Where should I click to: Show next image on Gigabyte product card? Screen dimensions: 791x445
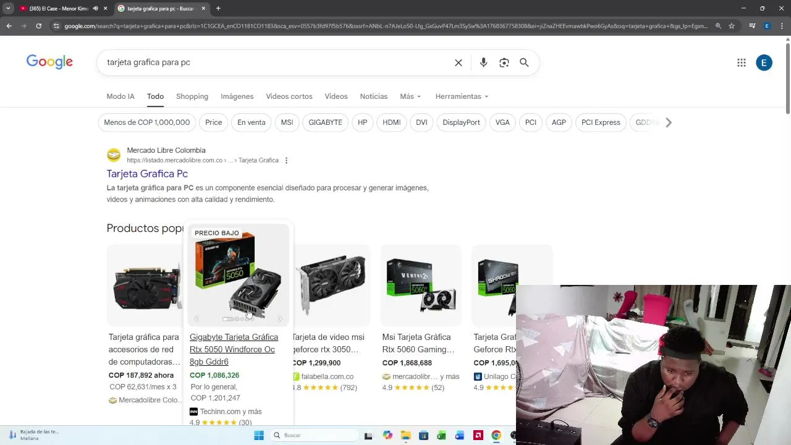click(x=279, y=319)
